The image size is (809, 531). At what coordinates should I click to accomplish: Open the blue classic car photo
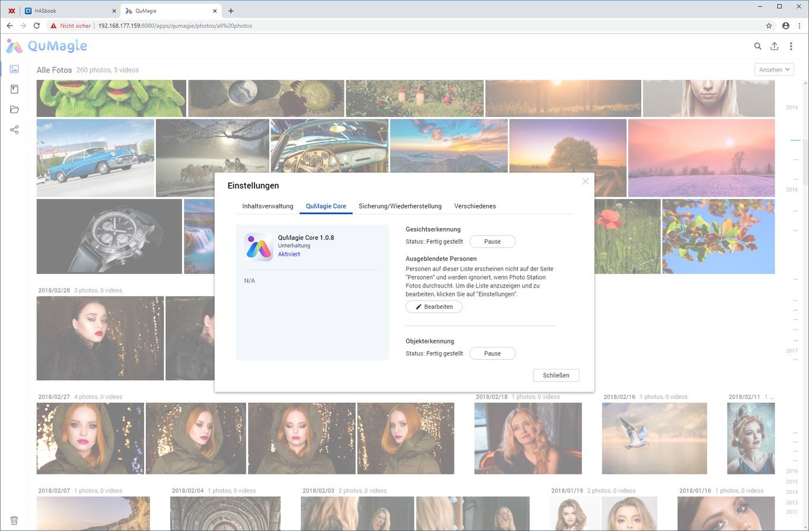[95, 158]
